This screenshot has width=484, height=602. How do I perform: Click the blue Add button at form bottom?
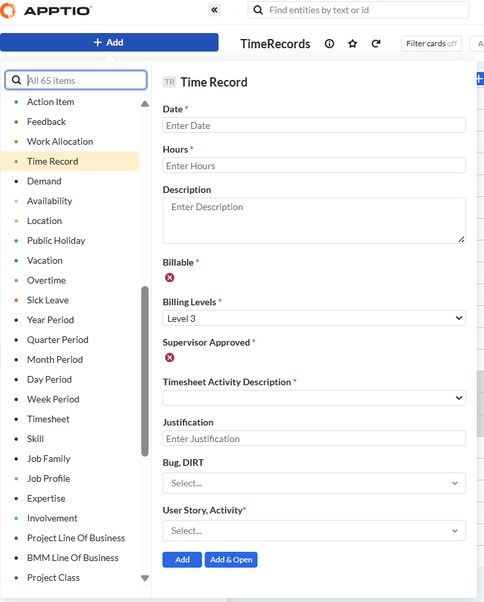click(x=182, y=560)
